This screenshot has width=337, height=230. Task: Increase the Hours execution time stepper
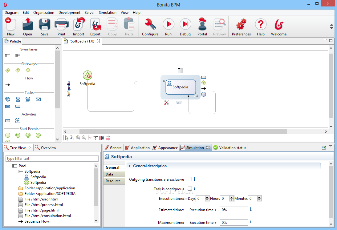click(231, 197)
